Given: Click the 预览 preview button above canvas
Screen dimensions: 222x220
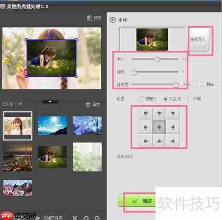Looking at the screenshot, I should click(95, 18).
